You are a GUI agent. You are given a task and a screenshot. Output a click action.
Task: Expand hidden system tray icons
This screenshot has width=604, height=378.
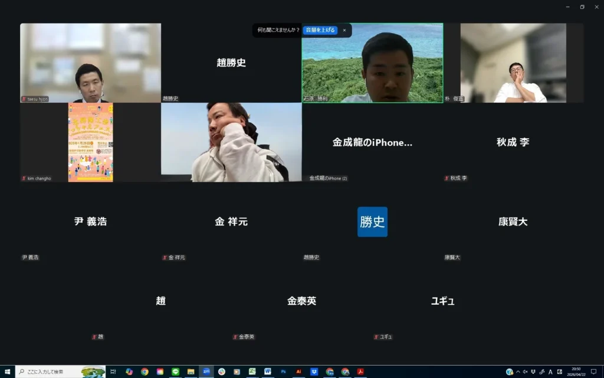pos(518,372)
